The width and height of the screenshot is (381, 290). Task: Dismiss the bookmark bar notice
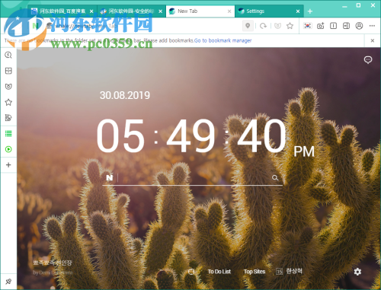coord(373,40)
